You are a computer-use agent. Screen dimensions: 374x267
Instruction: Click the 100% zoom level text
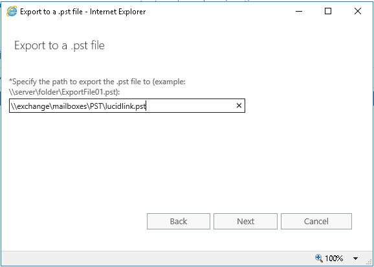334,259
